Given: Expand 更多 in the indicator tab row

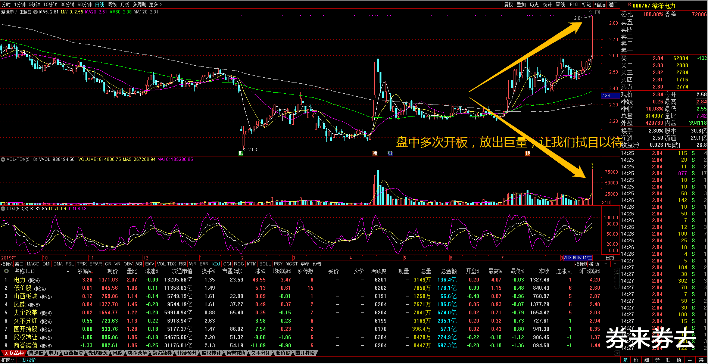Looking at the screenshot, I should pyautogui.click(x=305, y=264).
